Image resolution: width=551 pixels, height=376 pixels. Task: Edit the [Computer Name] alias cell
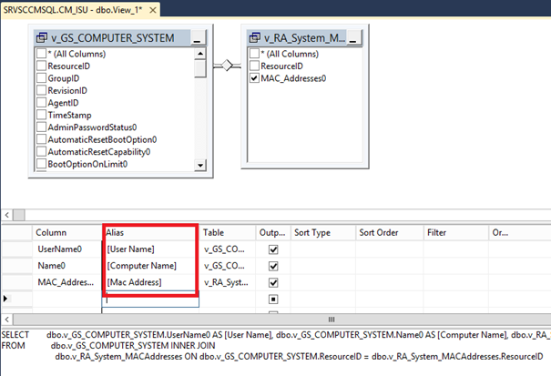tap(150, 266)
